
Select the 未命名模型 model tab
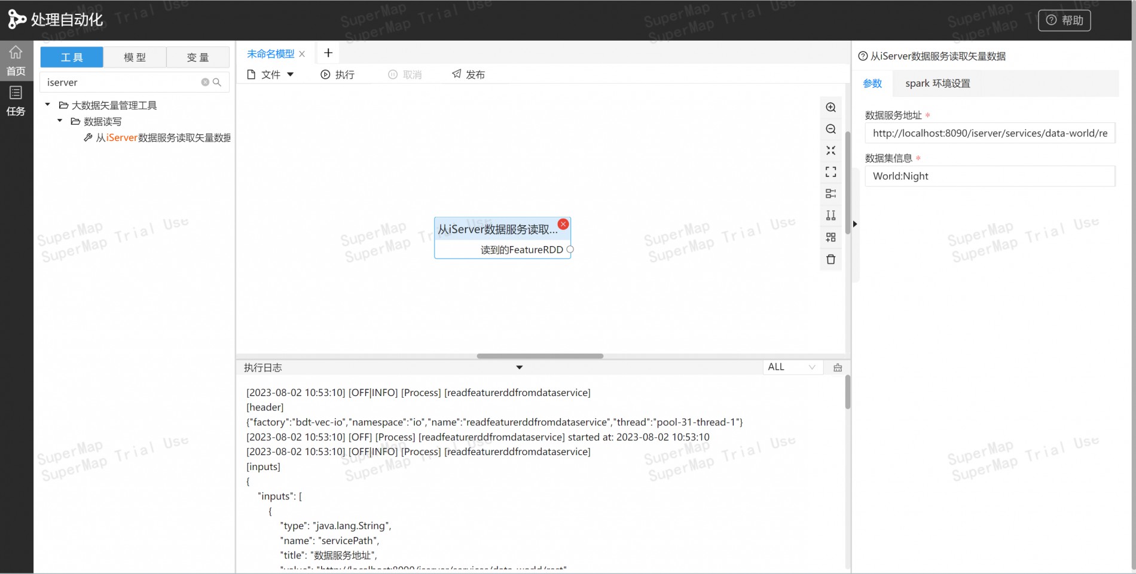coord(270,54)
